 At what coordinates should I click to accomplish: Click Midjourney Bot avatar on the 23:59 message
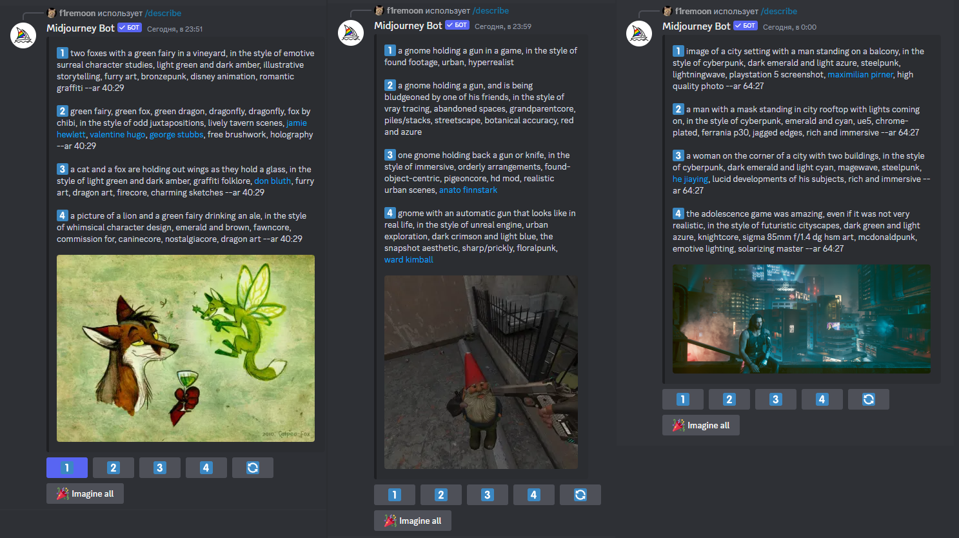pyautogui.click(x=351, y=33)
